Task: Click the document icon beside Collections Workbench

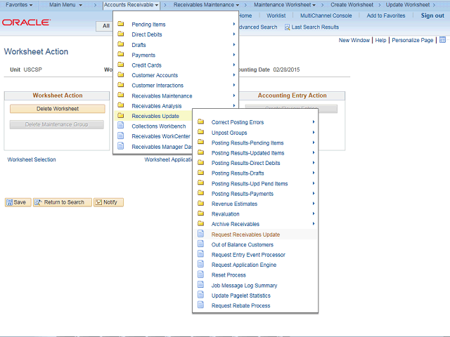Action: [x=120, y=126]
